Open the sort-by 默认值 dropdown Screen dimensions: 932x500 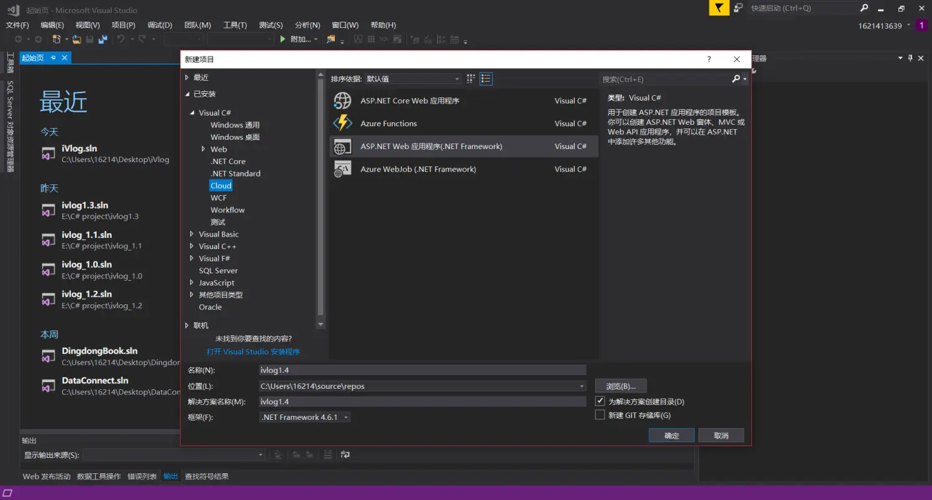tap(413, 79)
